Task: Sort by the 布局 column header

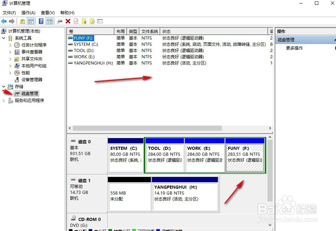Action: 121,32
